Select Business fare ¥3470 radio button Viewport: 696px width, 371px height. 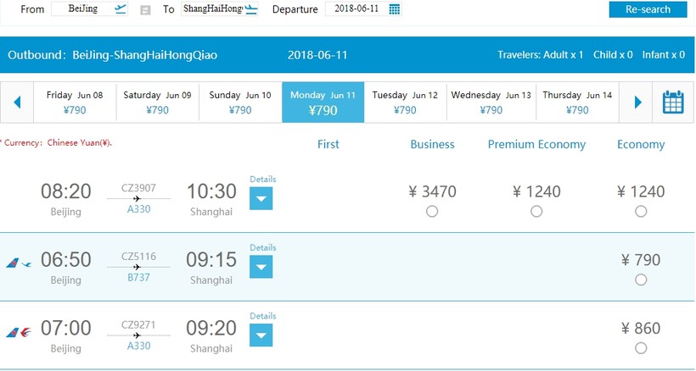point(432,212)
